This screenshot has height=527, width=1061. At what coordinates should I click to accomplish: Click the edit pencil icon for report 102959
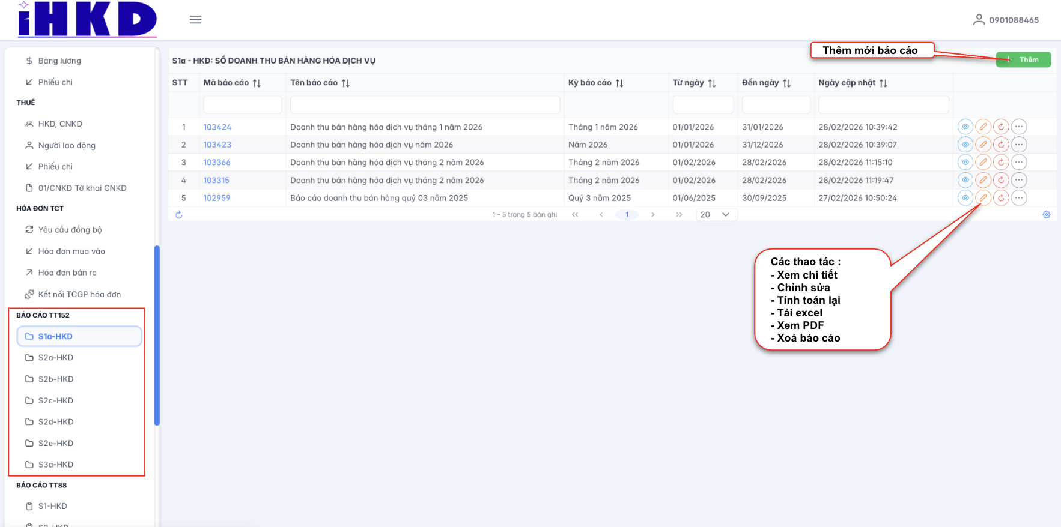[983, 197]
